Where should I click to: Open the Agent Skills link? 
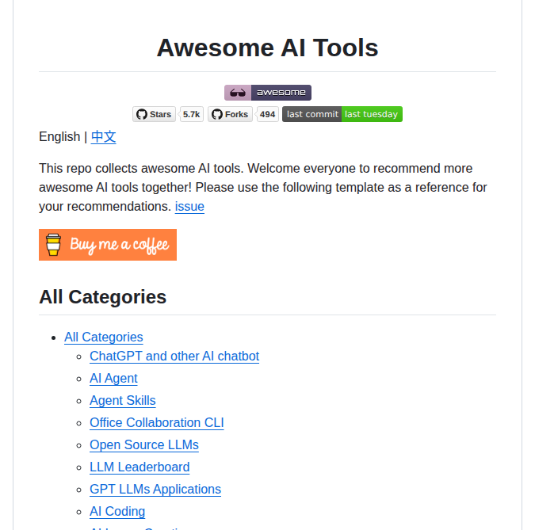click(x=123, y=400)
